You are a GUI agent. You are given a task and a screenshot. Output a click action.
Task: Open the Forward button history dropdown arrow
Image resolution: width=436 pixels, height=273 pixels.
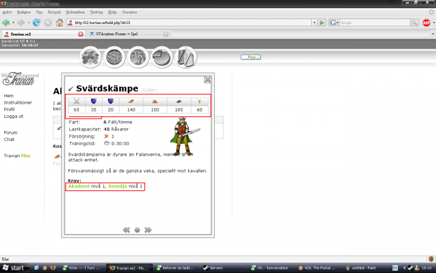tap(28, 23)
